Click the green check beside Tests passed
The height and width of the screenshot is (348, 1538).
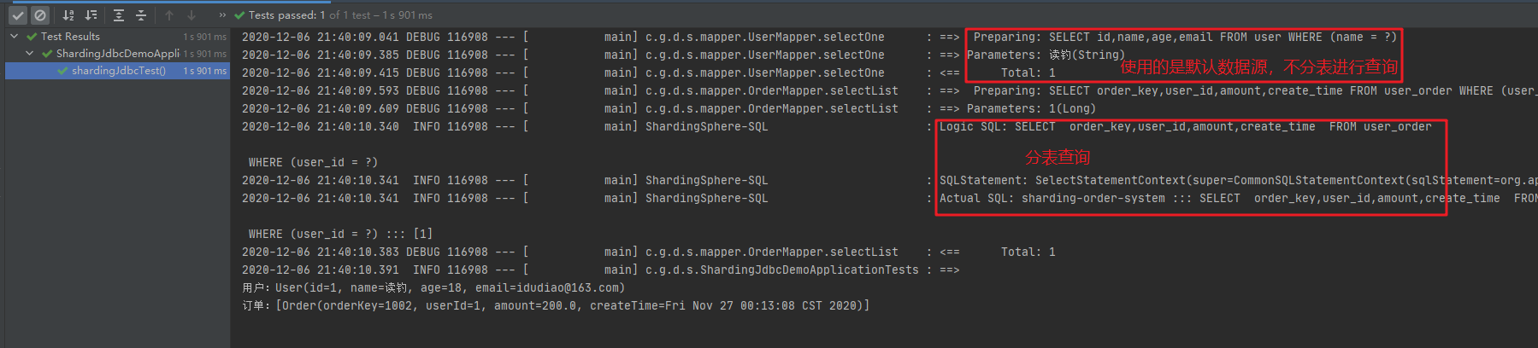click(x=239, y=15)
